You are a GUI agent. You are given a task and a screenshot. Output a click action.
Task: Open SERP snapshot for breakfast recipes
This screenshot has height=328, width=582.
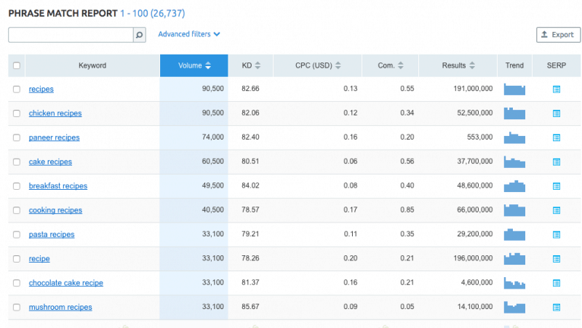point(556,186)
